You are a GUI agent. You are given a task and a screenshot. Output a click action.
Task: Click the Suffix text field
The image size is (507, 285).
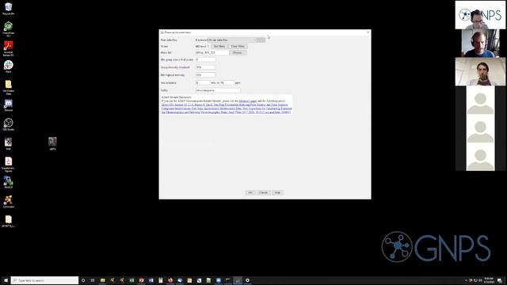(218, 90)
